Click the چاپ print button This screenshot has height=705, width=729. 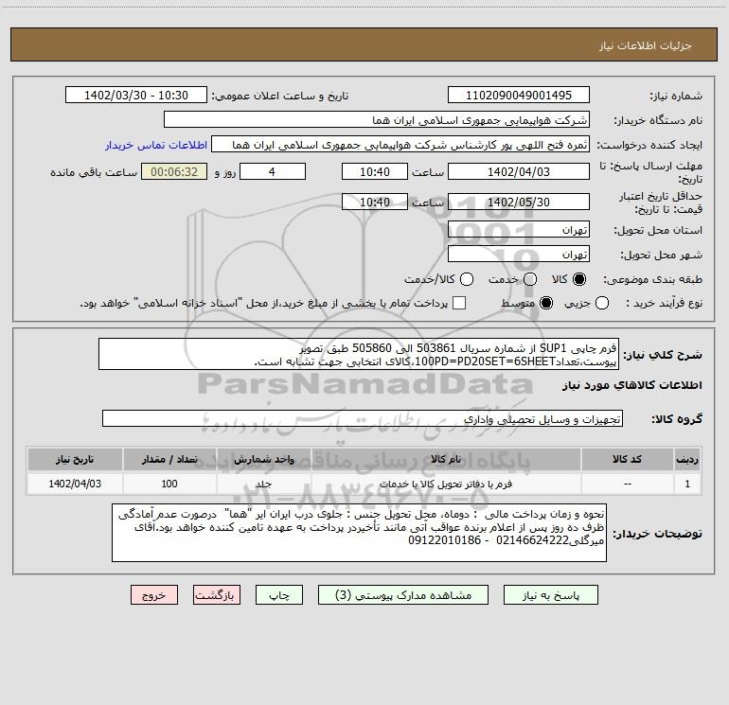(279, 595)
